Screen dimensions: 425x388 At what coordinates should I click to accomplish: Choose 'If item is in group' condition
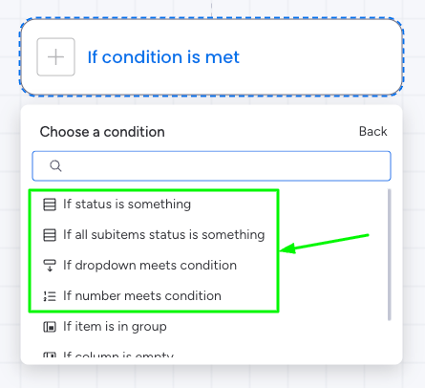115,327
